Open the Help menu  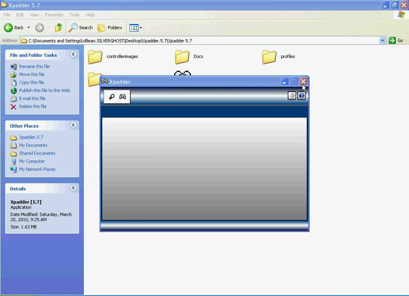(x=90, y=15)
